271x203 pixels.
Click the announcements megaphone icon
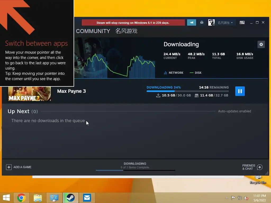[192, 23]
